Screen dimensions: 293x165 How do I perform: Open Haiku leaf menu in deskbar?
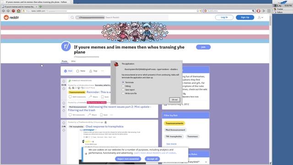coord(282,2)
